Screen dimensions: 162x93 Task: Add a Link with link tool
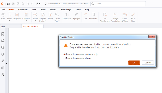85,16
